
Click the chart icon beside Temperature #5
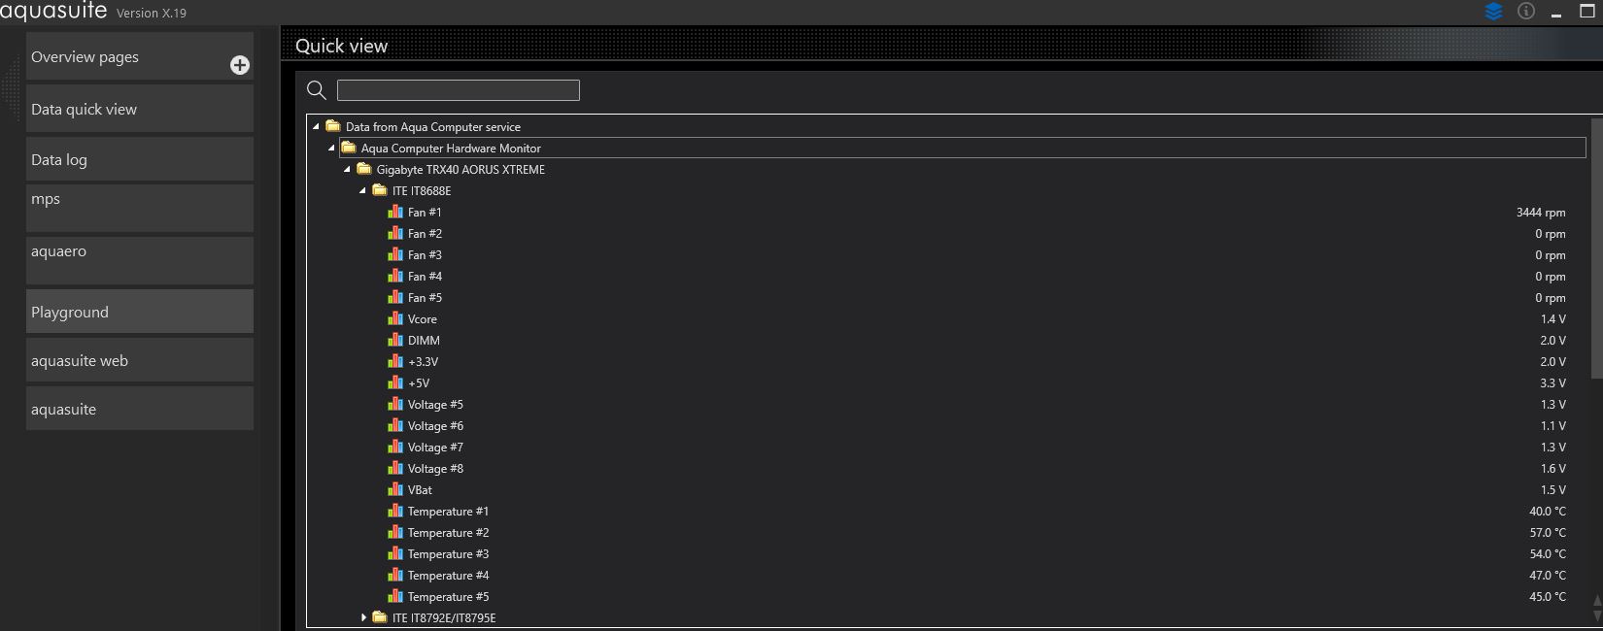tap(395, 596)
